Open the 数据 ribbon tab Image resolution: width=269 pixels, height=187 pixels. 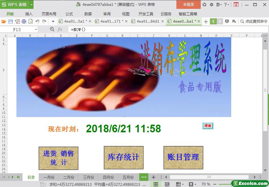pyautogui.click(x=88, y=14)
